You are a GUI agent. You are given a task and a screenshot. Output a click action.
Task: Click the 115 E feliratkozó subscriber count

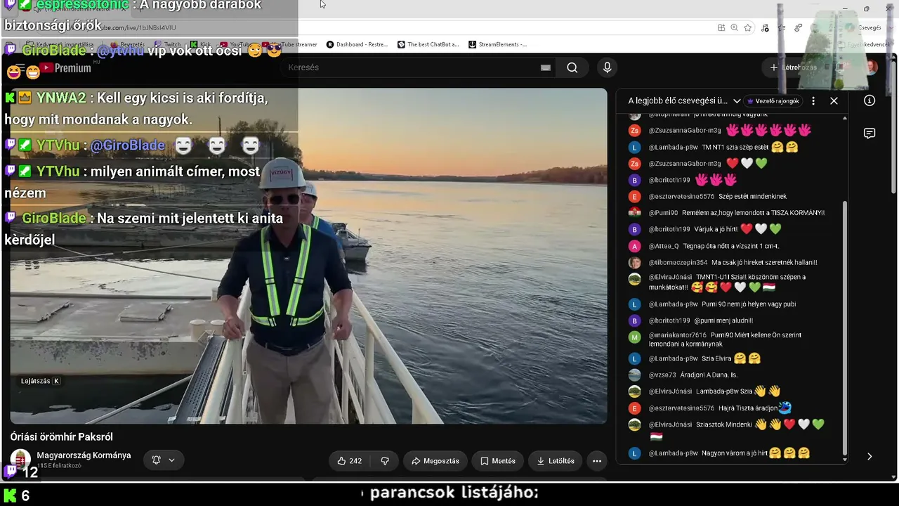coord(59,466)
